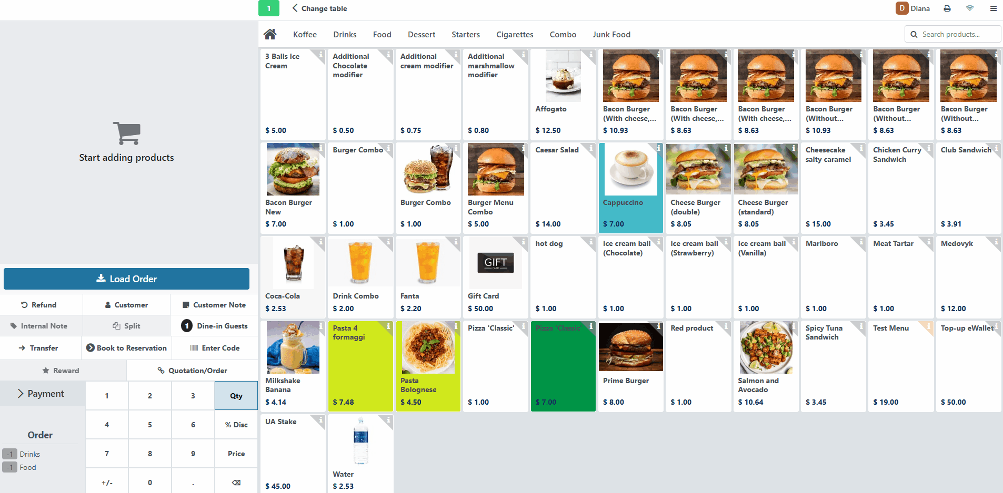Click the backspace key on numpad
This screenshot has height=493, width=1003.
tap(236, 482)
